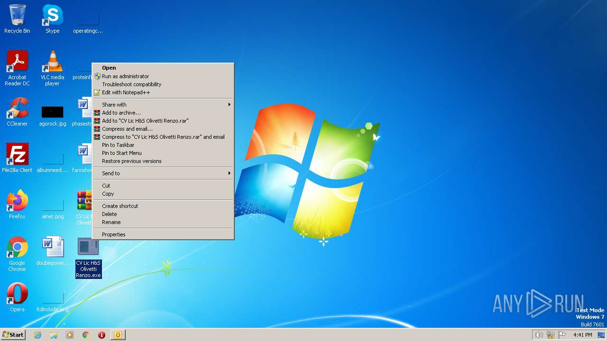Choose Run as administrator
The width and height of the screenshot is (607, 341).
pyautogui.click(x=163, y=76)
